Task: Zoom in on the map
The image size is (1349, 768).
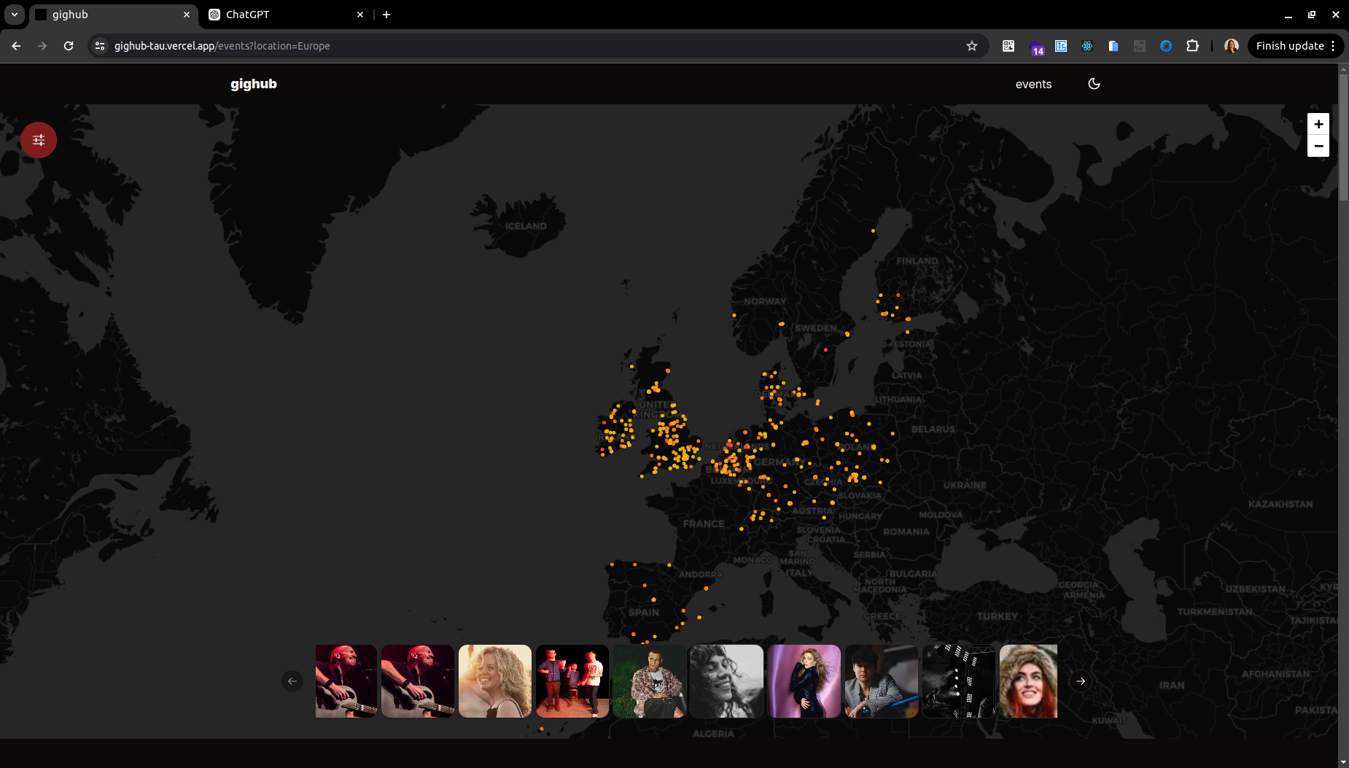Action: pos(1318,124)
